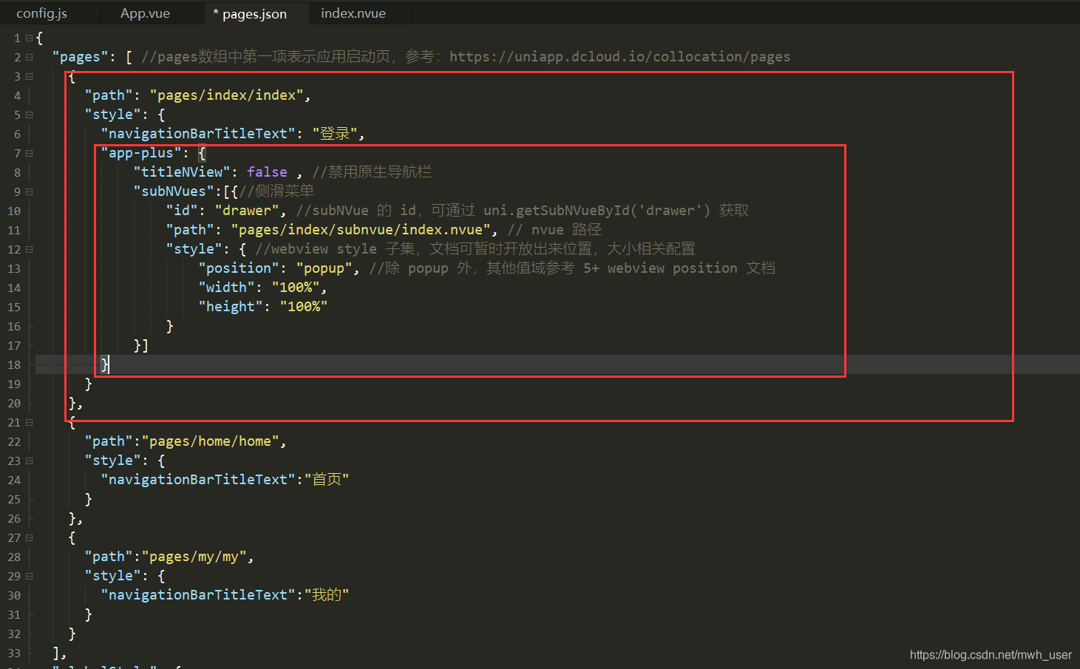The height and width of the screenshot is (669, 1080).
Task: Collapse the home style block on line 23
Action: tap(29, 461)
